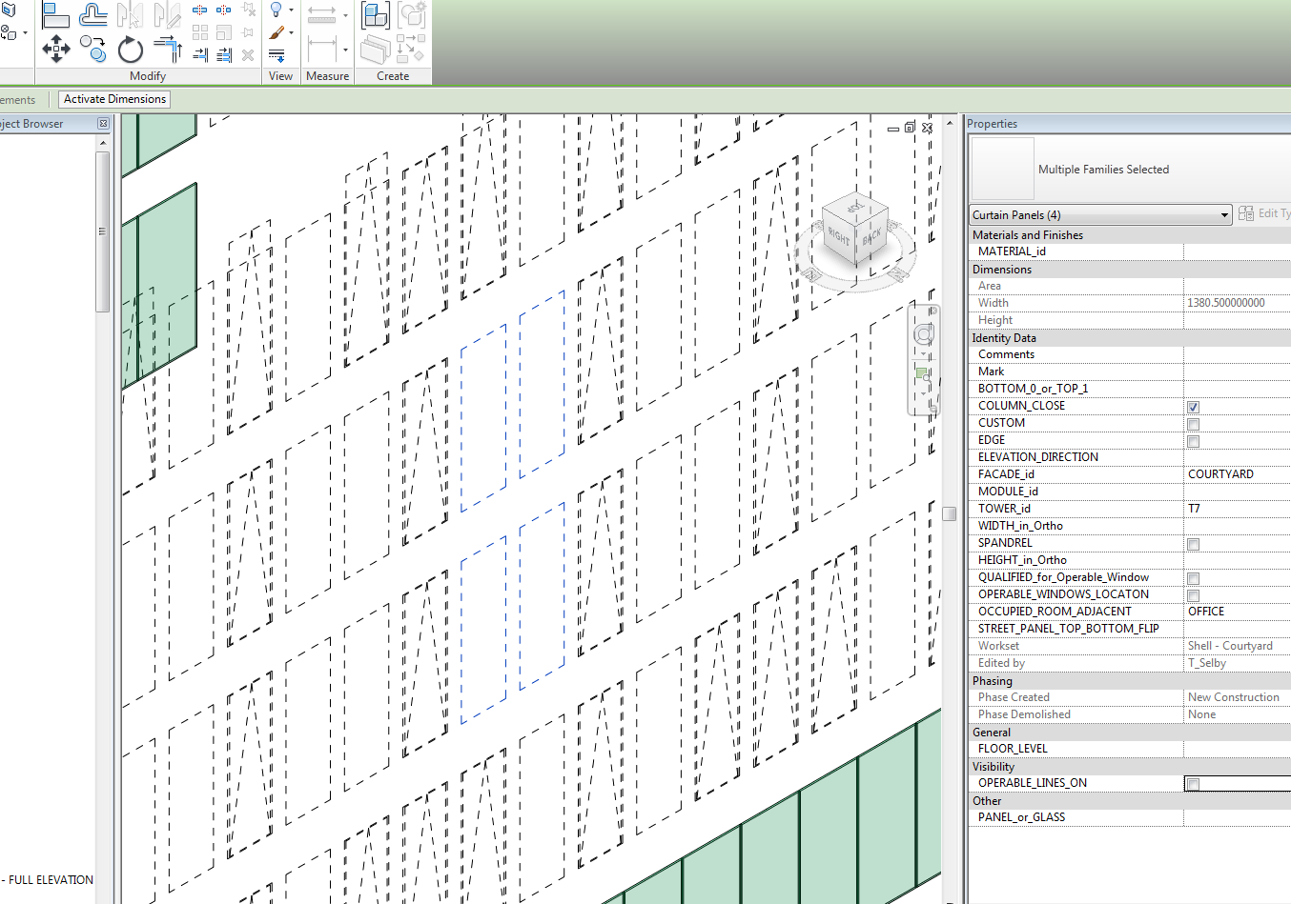1291x904 pixels.
Task: Open the Aligned Dimension dropdown arrow
Action: click(x=346, y=50)
